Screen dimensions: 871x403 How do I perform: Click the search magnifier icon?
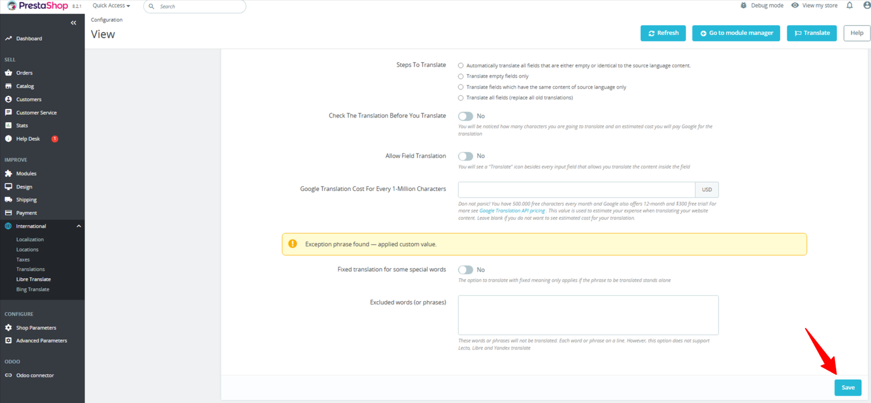click(x=151, y=7)
